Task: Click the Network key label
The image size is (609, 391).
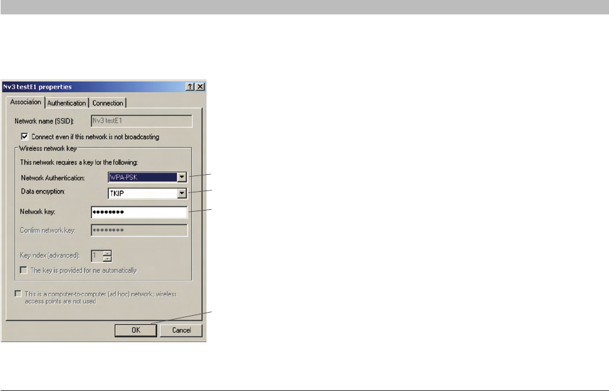Action: 38,212
